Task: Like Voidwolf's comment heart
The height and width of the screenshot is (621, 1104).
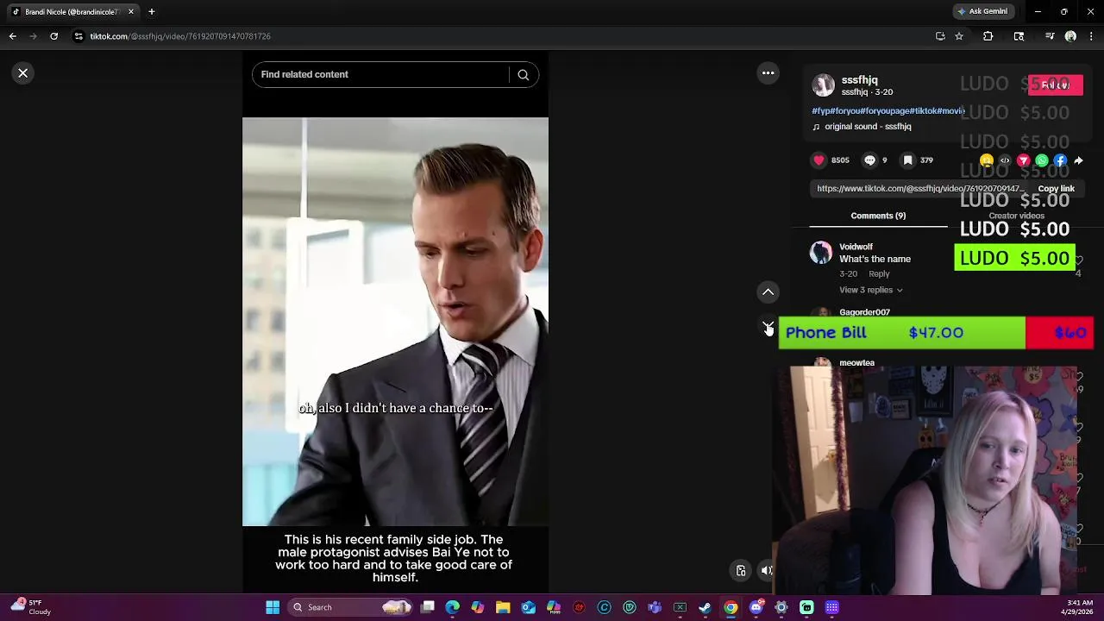Action: [1078, 261]
